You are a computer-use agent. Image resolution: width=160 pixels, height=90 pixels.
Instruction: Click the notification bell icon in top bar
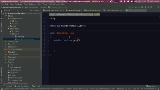128,1
